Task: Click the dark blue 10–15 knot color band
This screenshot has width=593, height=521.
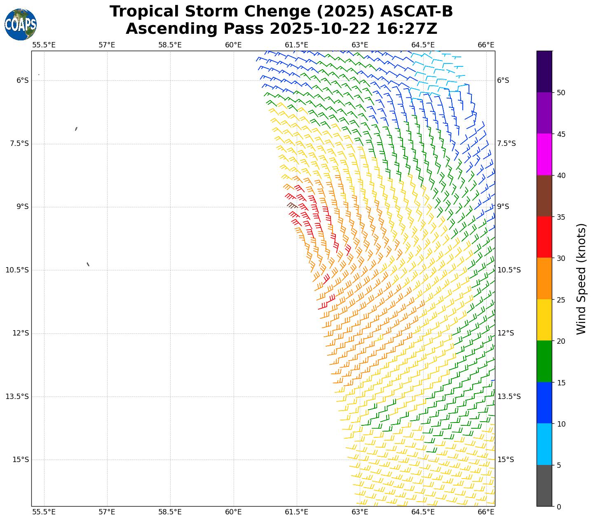Action: [544, 402]
